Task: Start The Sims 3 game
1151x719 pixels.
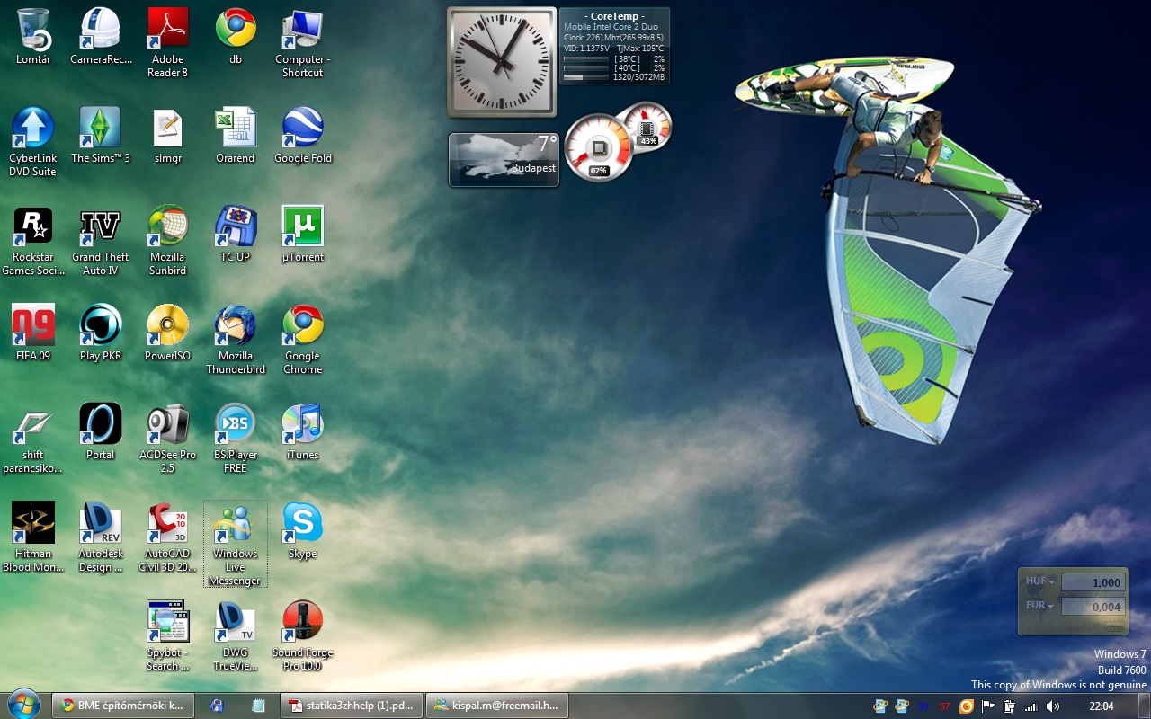Action: pos(101,135)
